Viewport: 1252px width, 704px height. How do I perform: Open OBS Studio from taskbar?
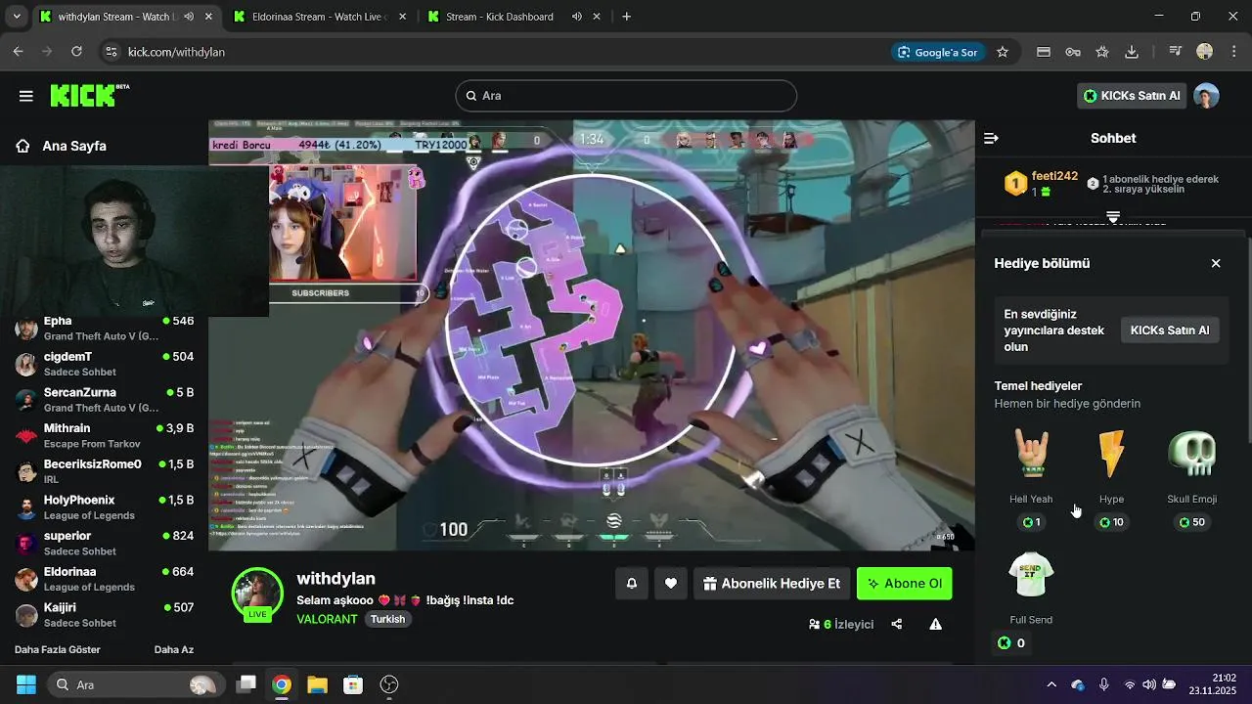(x=389, y=684)
